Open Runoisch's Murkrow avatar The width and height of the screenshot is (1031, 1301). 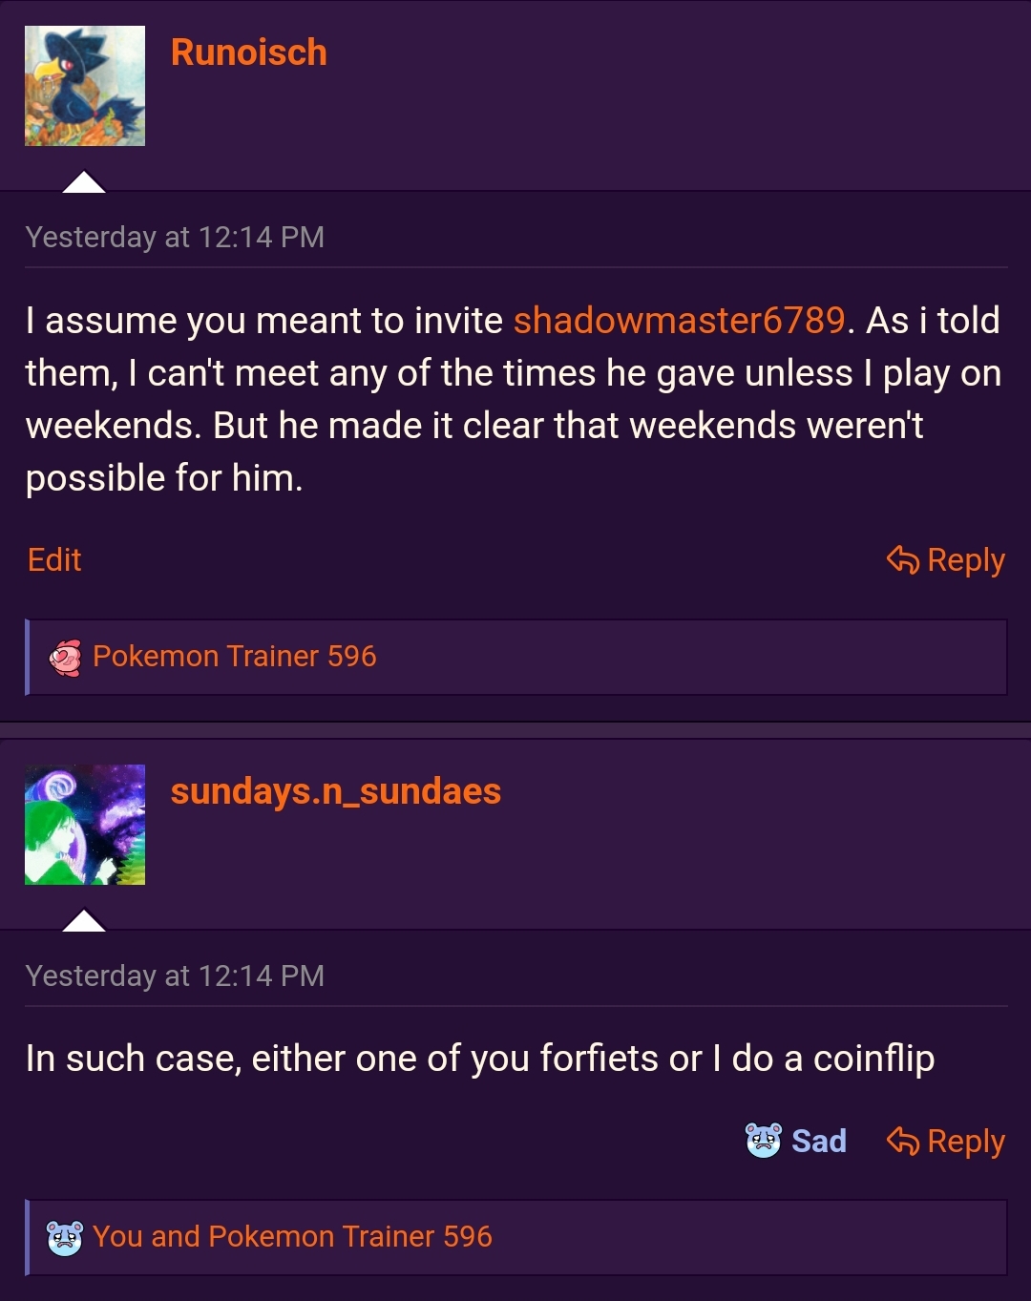[x=85, y=86]
